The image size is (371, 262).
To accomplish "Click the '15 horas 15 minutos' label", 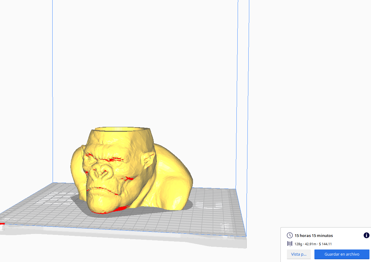I will tap(313, 235).
